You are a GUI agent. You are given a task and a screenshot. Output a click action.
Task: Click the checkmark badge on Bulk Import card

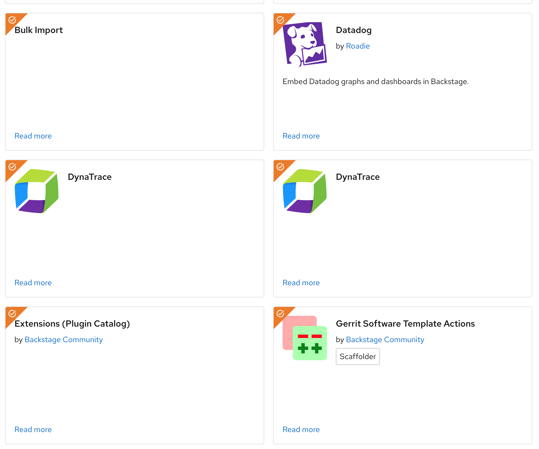coord(12,20)
